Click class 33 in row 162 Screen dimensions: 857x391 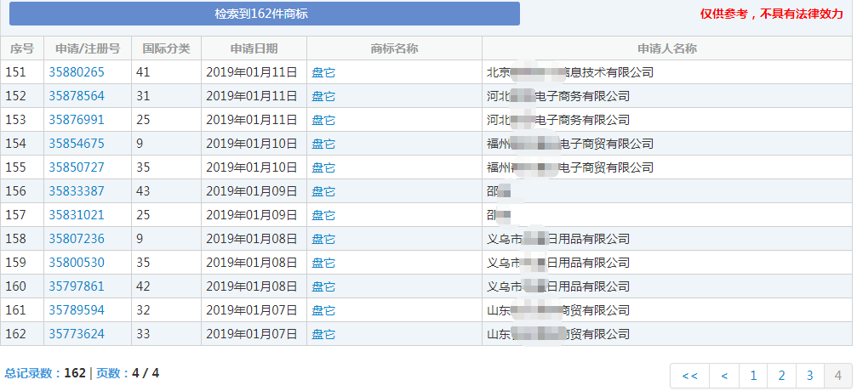pos(143,334)
